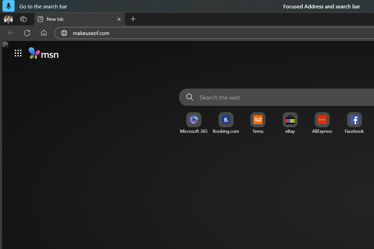This screenshot has height=249, width=374.
Task: Open the Facebook shortcut
Action: coord(354,123)
